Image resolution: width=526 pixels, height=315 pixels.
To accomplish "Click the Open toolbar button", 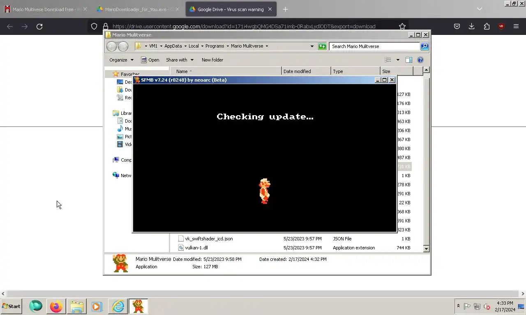I will 150,60.
